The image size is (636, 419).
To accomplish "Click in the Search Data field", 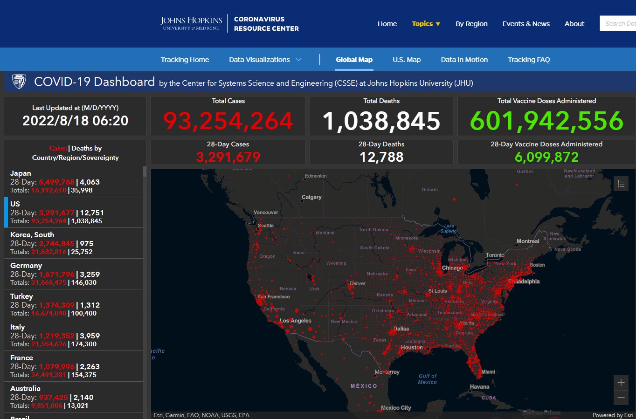I will click(618, 24).
